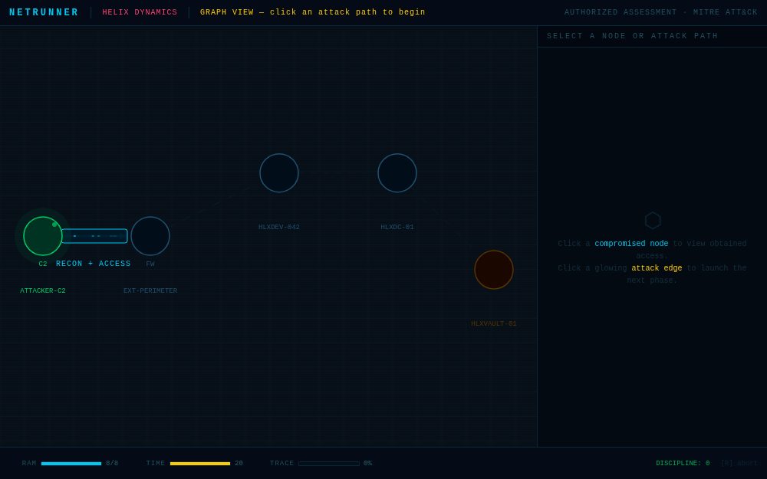
Task: Click the GRAPH VIEW instruction text
Action: tap(313, 12)
